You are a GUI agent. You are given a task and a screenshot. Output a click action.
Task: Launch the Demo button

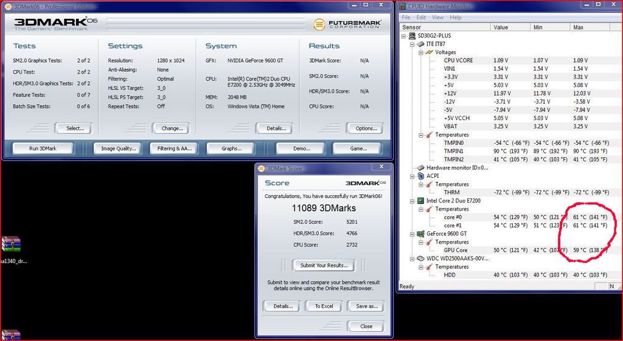[x=301, y=149]
